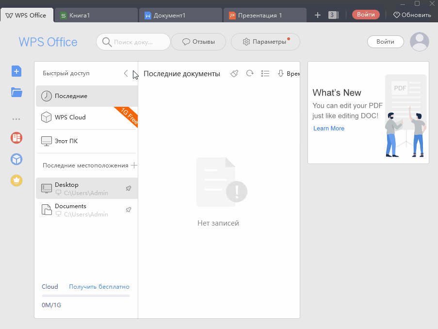This screenshot has width=438, height=329.
Task: Switch to the Презентация 1 tab
Action: 265,16
